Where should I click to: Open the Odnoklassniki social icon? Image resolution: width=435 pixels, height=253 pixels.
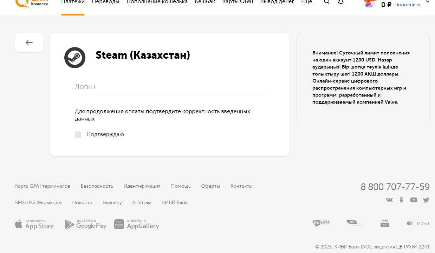pos(401,200)
